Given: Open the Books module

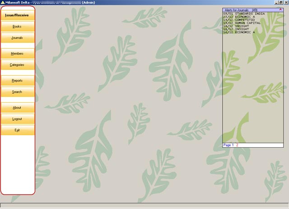Looking at the screenshot, I should coord(18,27).
